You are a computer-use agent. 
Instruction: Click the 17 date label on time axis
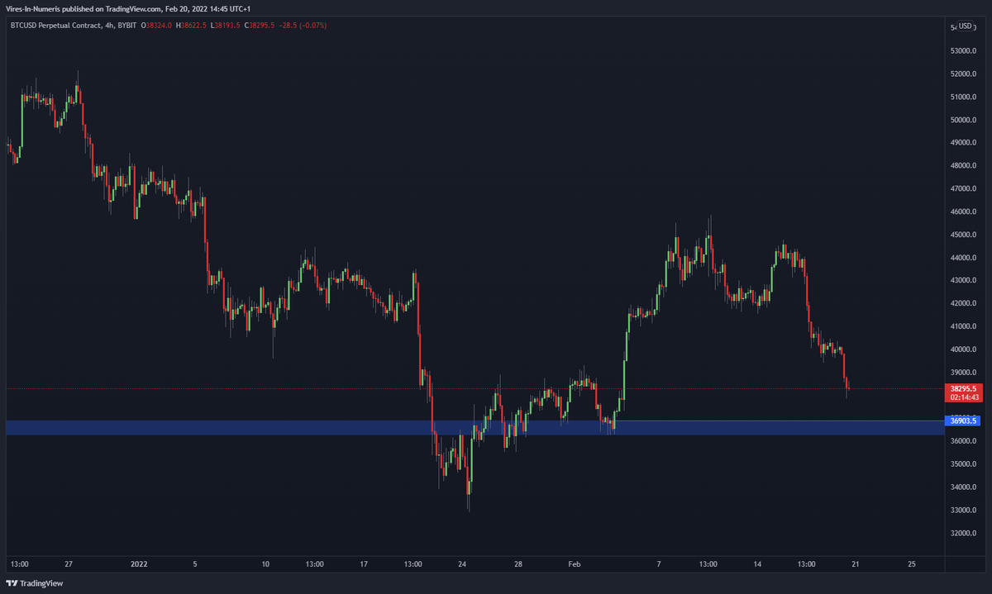364,564
